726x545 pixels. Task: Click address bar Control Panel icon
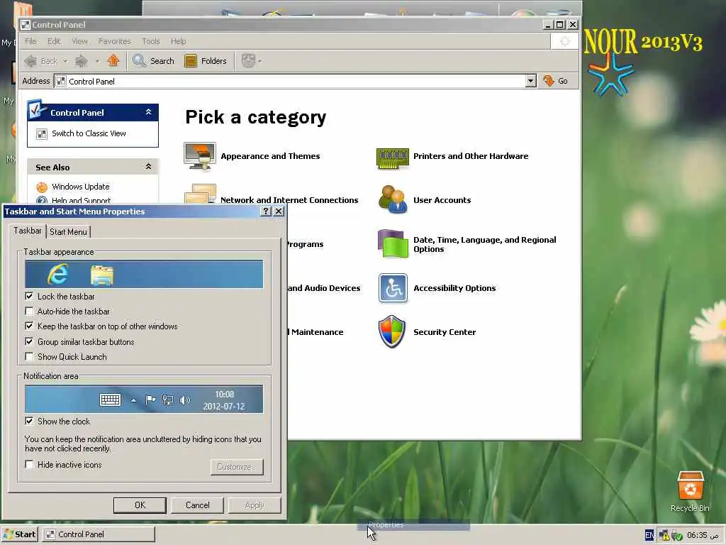click(x=61, y=81)
